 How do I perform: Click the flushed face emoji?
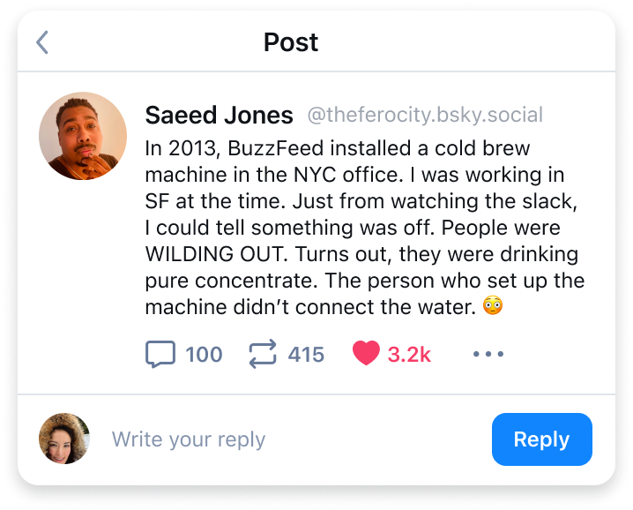click(x=494, y=308)
